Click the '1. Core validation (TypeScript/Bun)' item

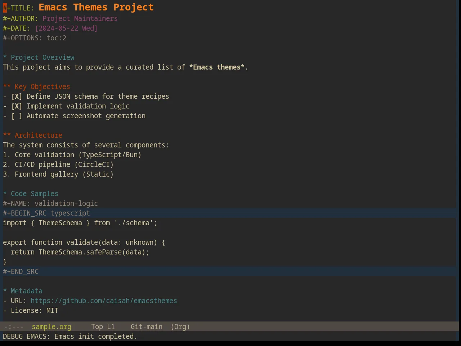pyautogui.click(x=72, y=155)
